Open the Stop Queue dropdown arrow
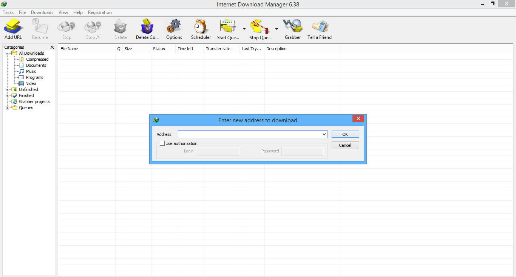 (277, 29)
